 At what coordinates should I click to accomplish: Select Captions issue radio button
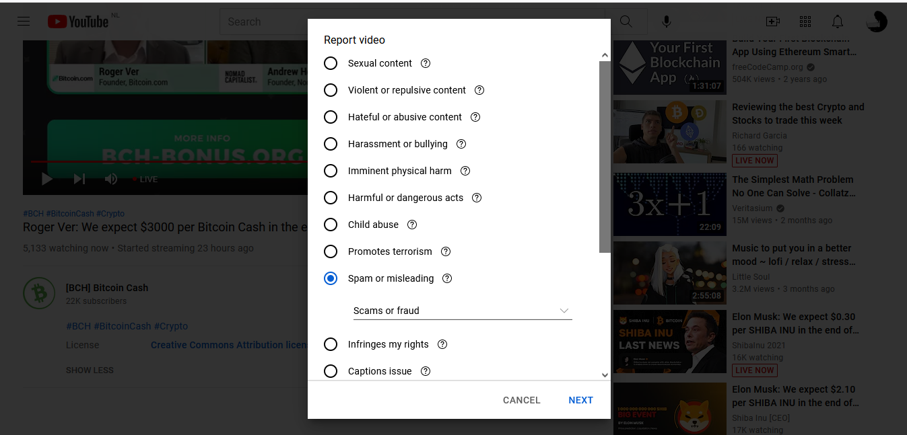pos(331,371)
